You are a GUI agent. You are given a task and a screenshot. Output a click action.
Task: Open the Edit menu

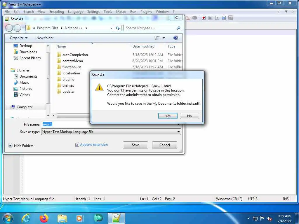(17, 12)
